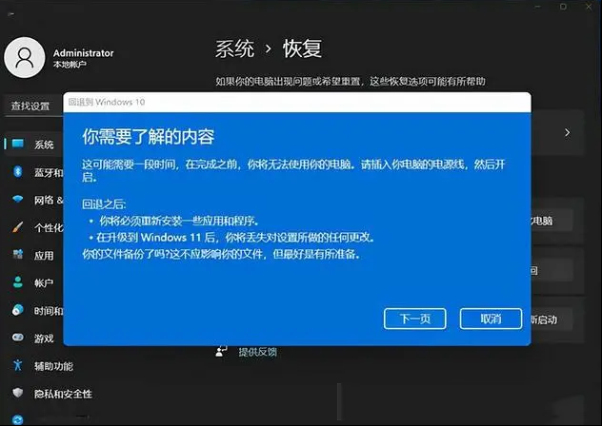
Task: Click the 取消 button in dialog
Action: (491, 319)
